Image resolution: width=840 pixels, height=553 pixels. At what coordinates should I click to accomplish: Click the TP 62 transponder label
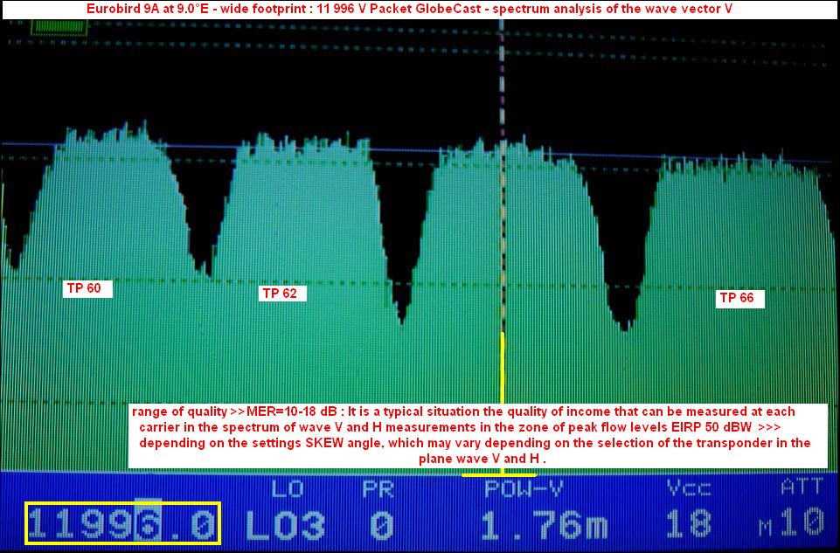[282, 294]
